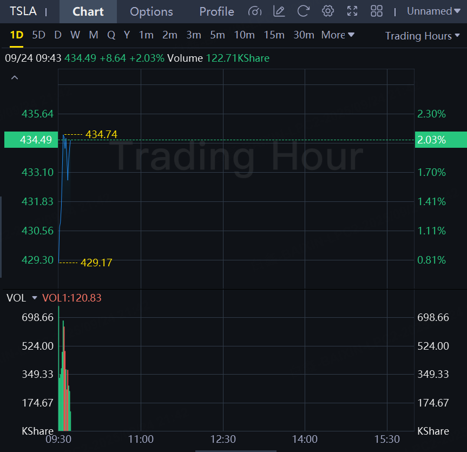Select the W weekly timeframe
This screenshot has height=452, width=467.
(75, 35)
